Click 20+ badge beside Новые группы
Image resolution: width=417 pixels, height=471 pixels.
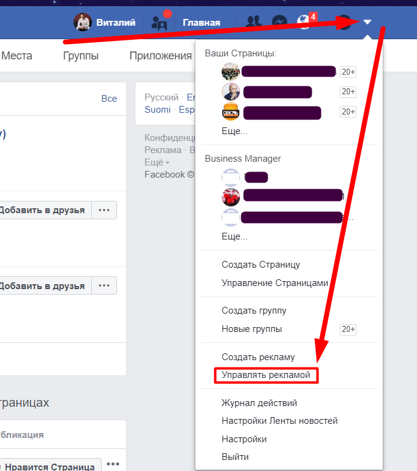pos(348,330)
